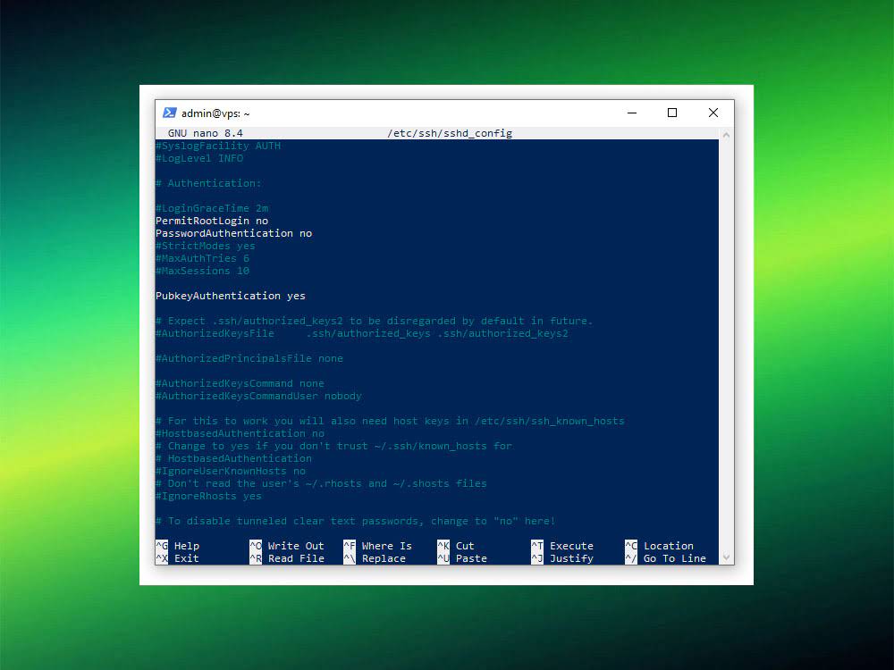Open Where Is search

point(379,545)
